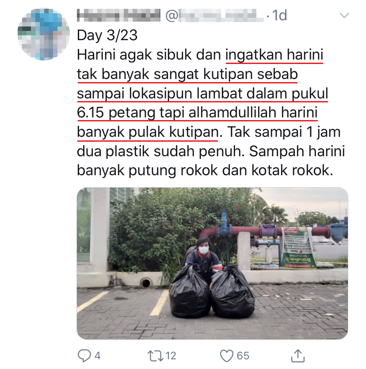Click the Day 3/23 tweet text
Image resolution: width=366 pixels, height=369 pixels.
point(107,35)
